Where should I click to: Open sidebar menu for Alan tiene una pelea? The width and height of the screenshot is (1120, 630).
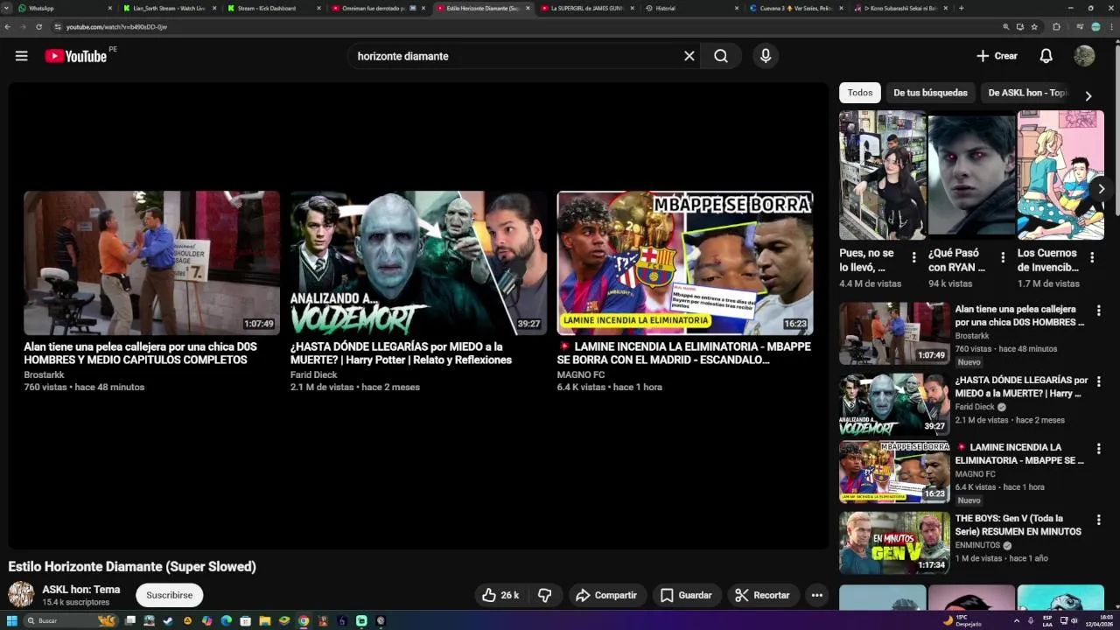[1099, 311]
